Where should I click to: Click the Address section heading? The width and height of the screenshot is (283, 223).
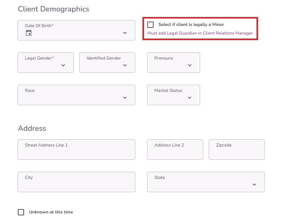[32, 128]
